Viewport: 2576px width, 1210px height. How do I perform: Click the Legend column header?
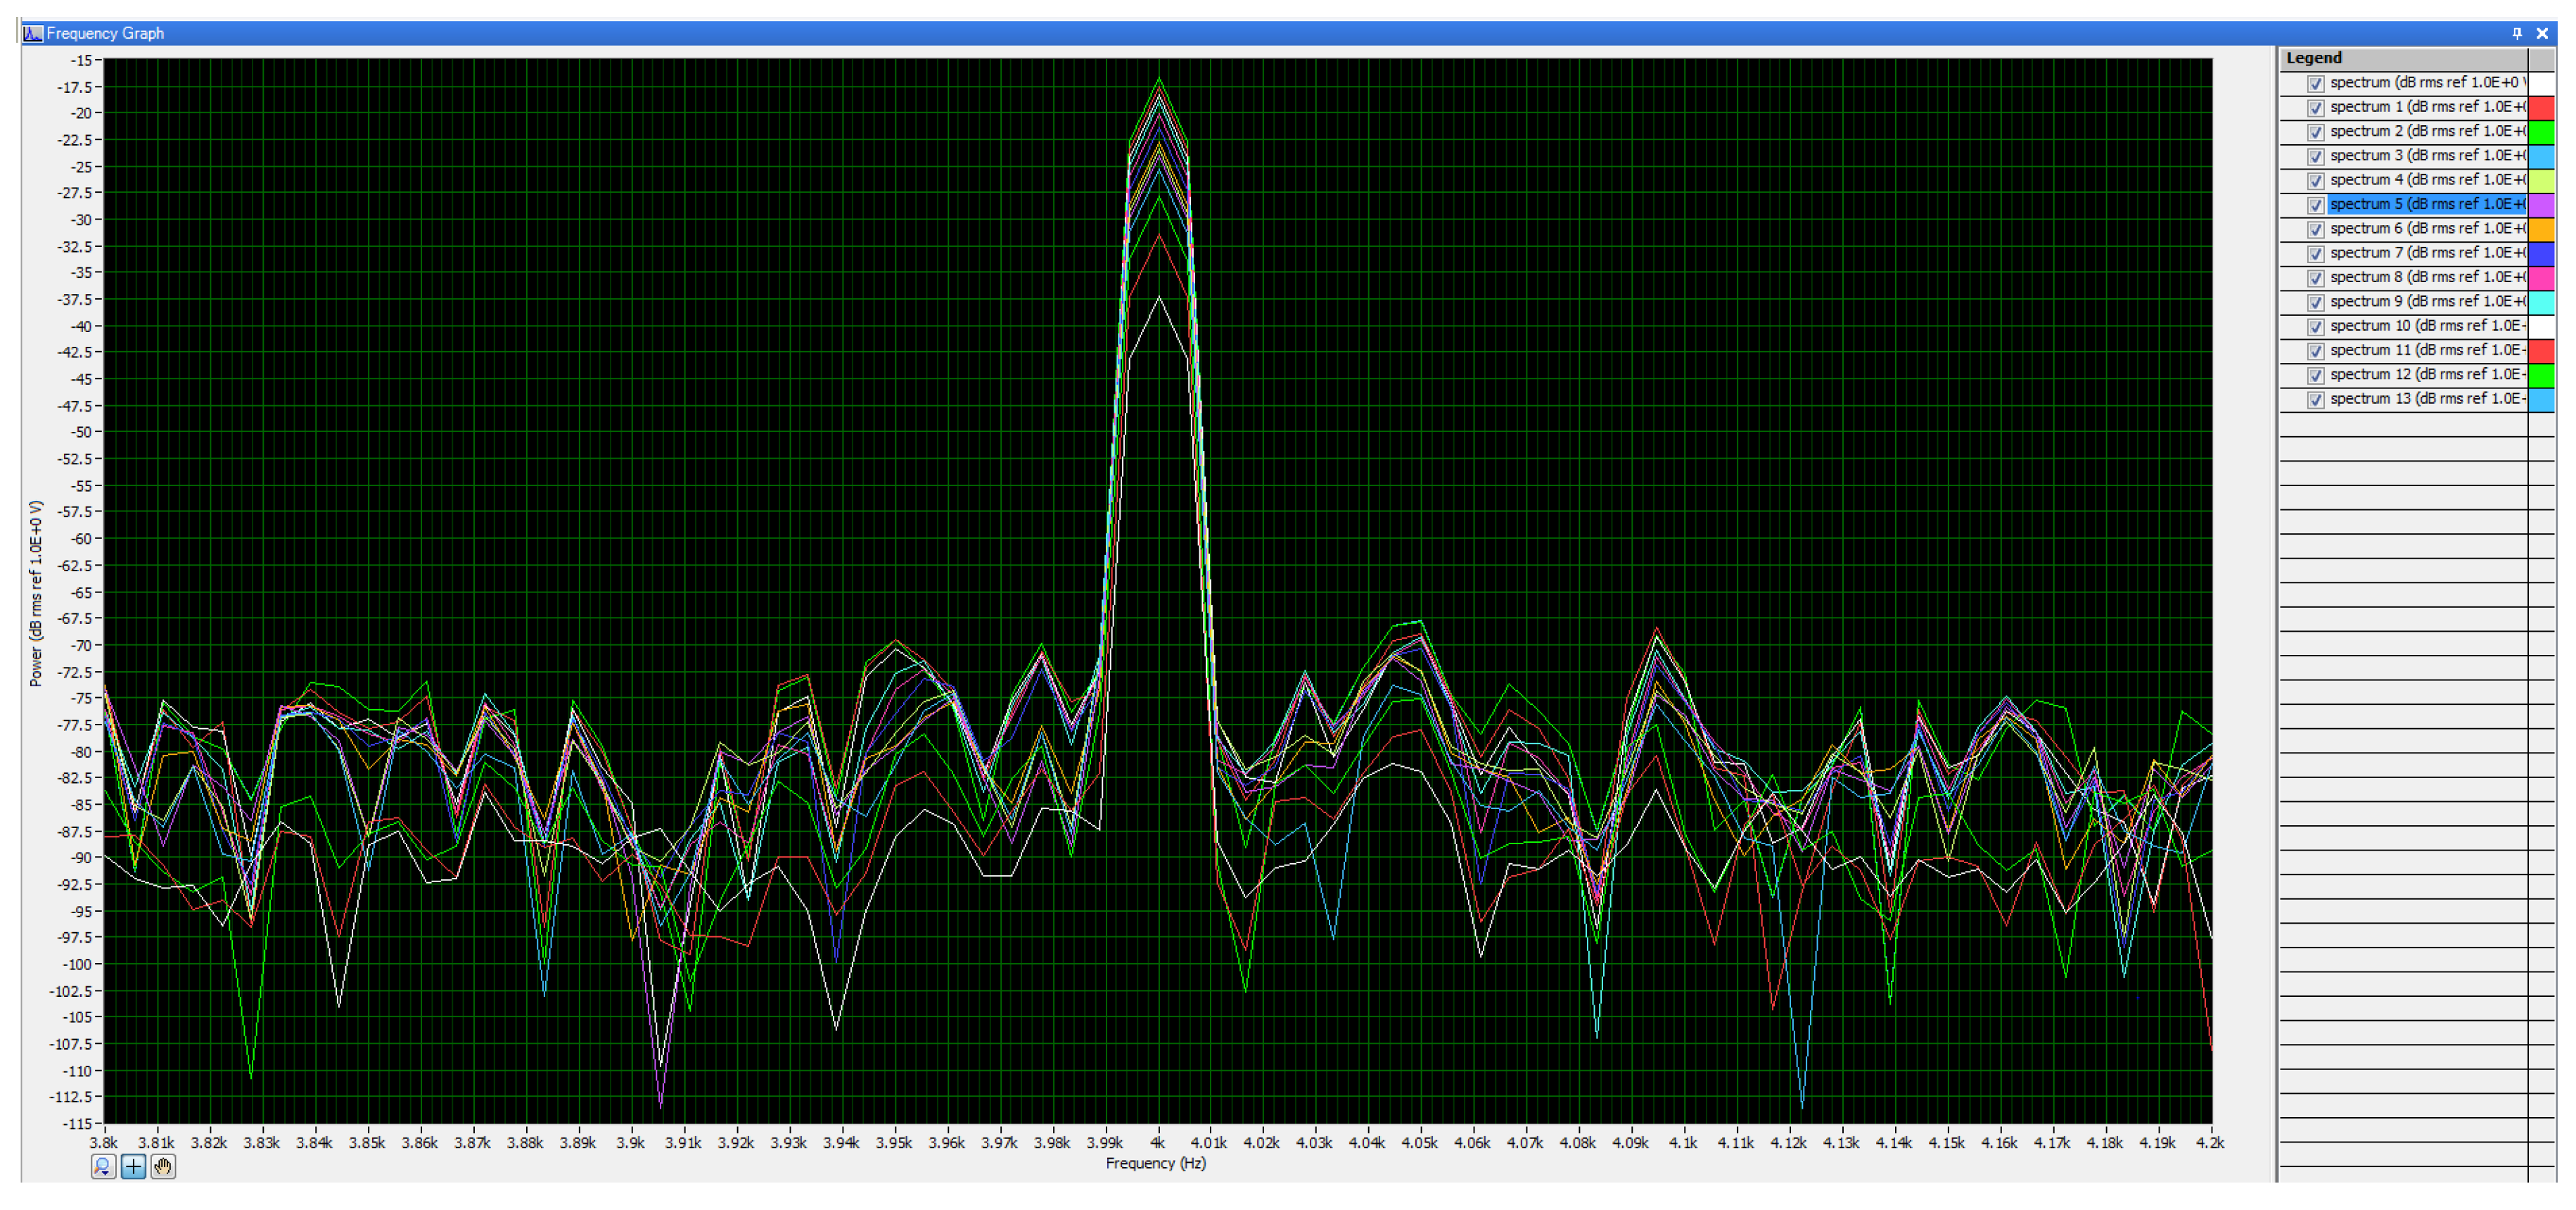(2404, 58)
